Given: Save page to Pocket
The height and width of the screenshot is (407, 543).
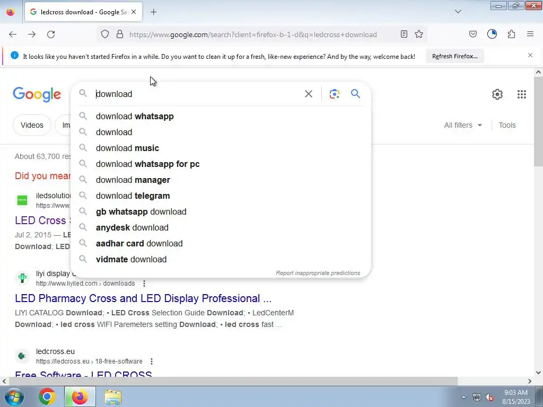Looking at the screenshot, I should [472, 34].
